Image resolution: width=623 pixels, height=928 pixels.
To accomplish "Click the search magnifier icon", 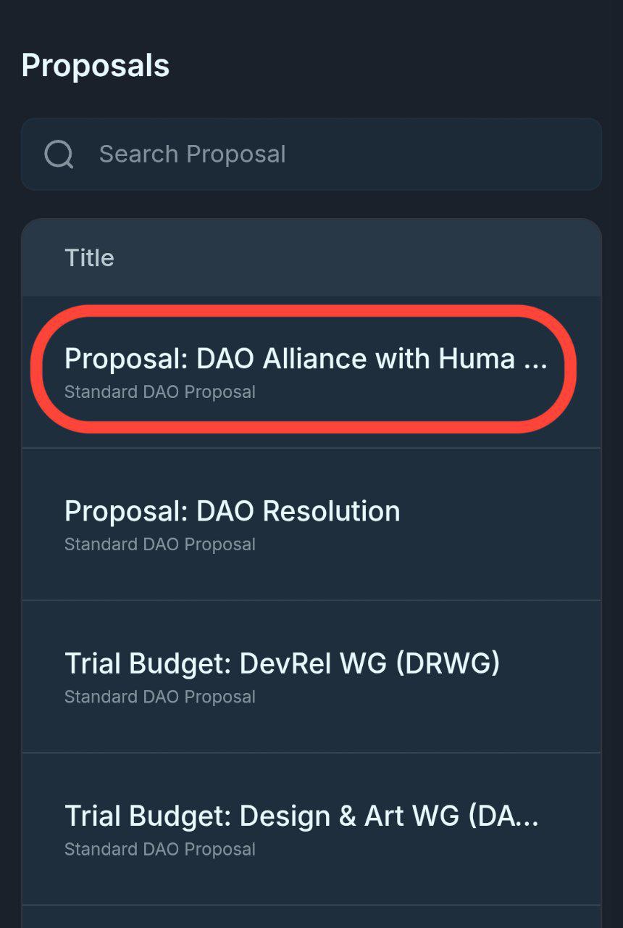I will (x=59, y=154).
